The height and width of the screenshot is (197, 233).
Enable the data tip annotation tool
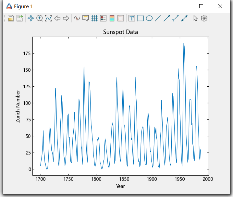click(86, 18)
